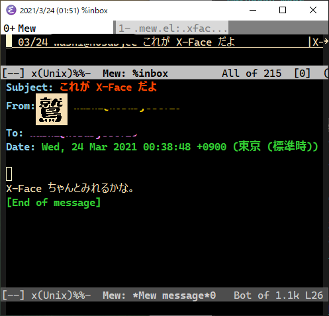Click the All of 215 position indicator
The width and height of the screenshot is (329, 316).
tap(252, 73)
